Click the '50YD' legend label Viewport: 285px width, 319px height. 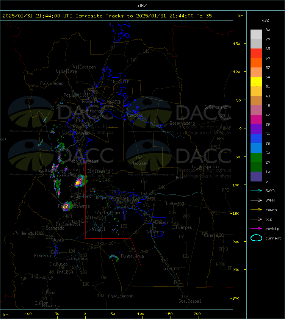click(270, 191)
